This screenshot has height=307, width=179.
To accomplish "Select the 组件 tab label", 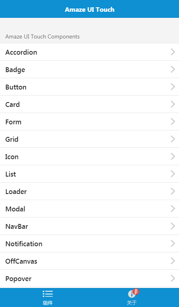I will click(x=48, y=303).
